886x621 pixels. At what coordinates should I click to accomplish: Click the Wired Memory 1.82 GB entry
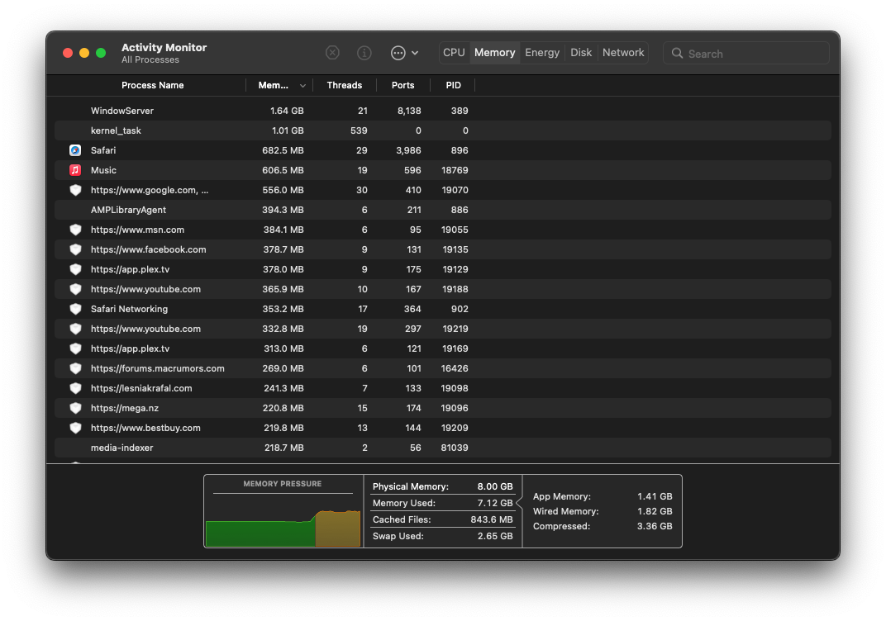[x=603, y=511]
